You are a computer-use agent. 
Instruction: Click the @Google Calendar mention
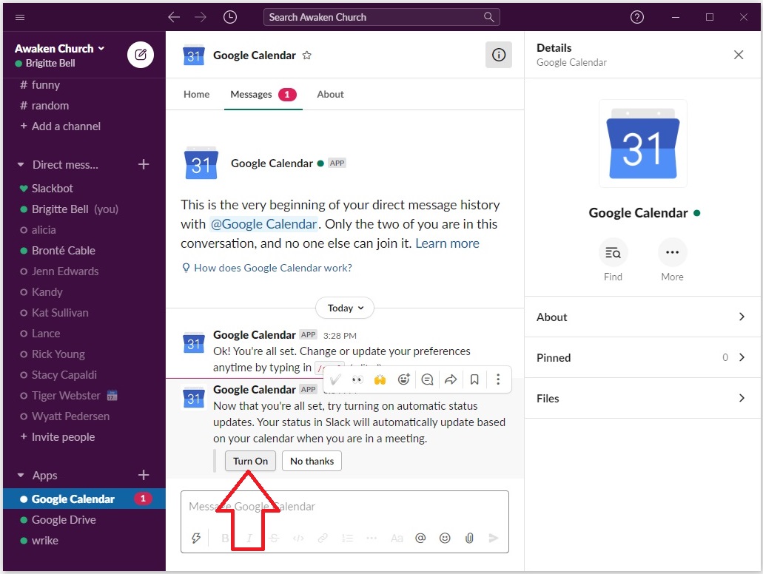tap(263, 224)
